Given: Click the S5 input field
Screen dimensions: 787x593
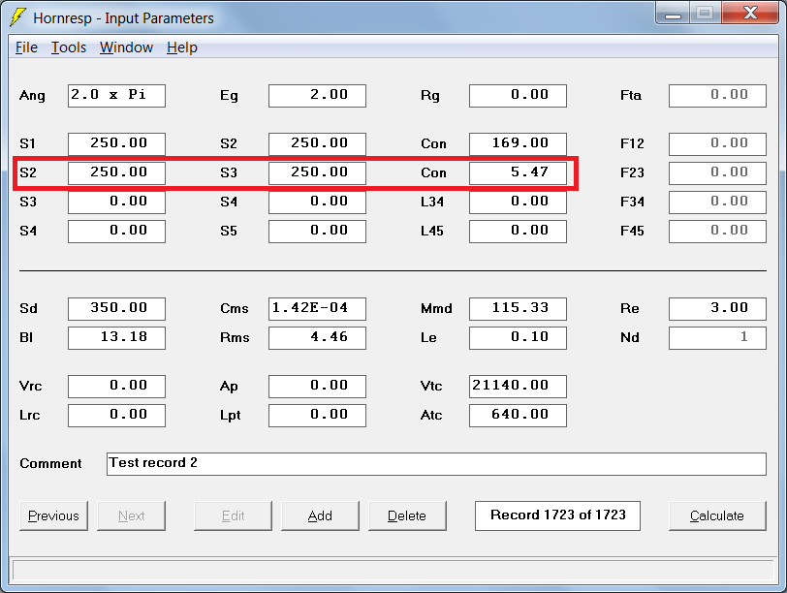Looking at the screenshot, I should (x=317, y=232).
